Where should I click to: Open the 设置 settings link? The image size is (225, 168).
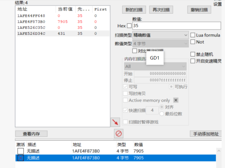click(x=218, y=4)
